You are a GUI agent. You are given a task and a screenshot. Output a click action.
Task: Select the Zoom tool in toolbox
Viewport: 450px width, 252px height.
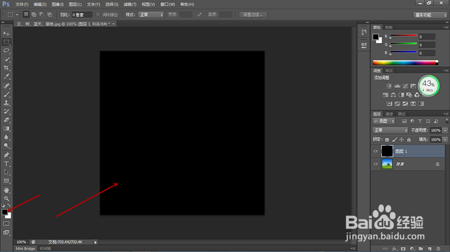pyautogui.click(x=6, y=199)
